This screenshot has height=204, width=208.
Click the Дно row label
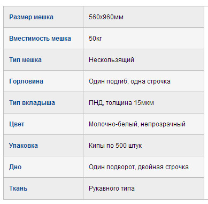pyautogui.click(x=16, y=167)
